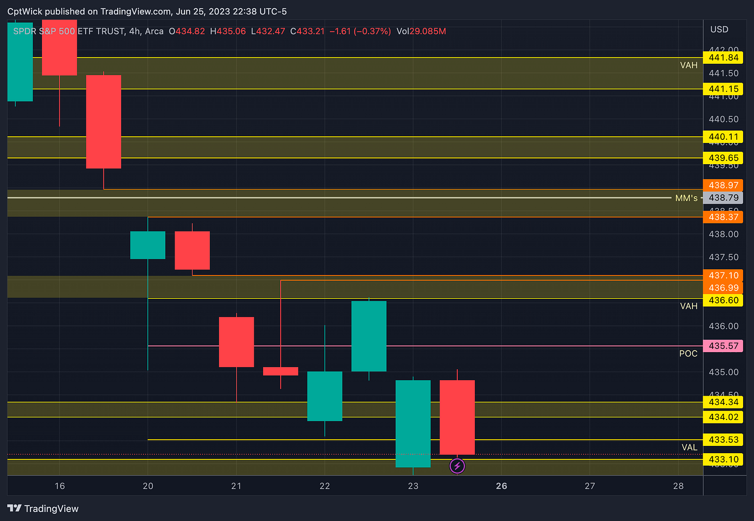Viewport: 754px width, 521px height.
Task: Click the purple lightning event icon
Action: (x=457, y=466)
